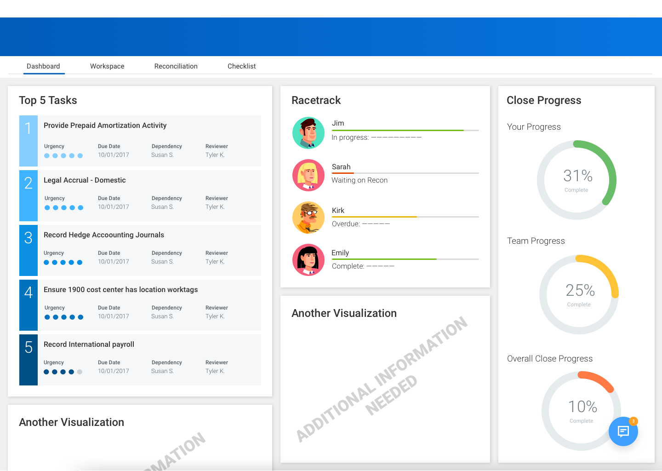Click the Overall Close Progress label
The height and width of the screenshot is (471, 662).
pyautogui.click(x=550, y=359)
